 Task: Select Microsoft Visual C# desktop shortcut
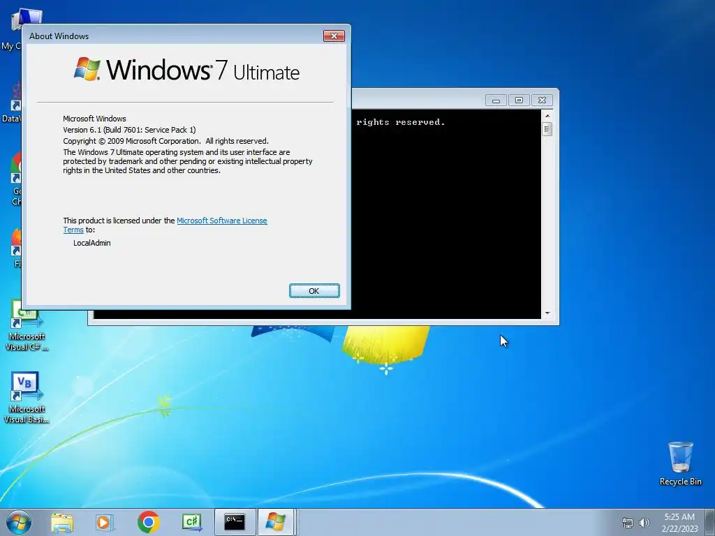(27, 325)
